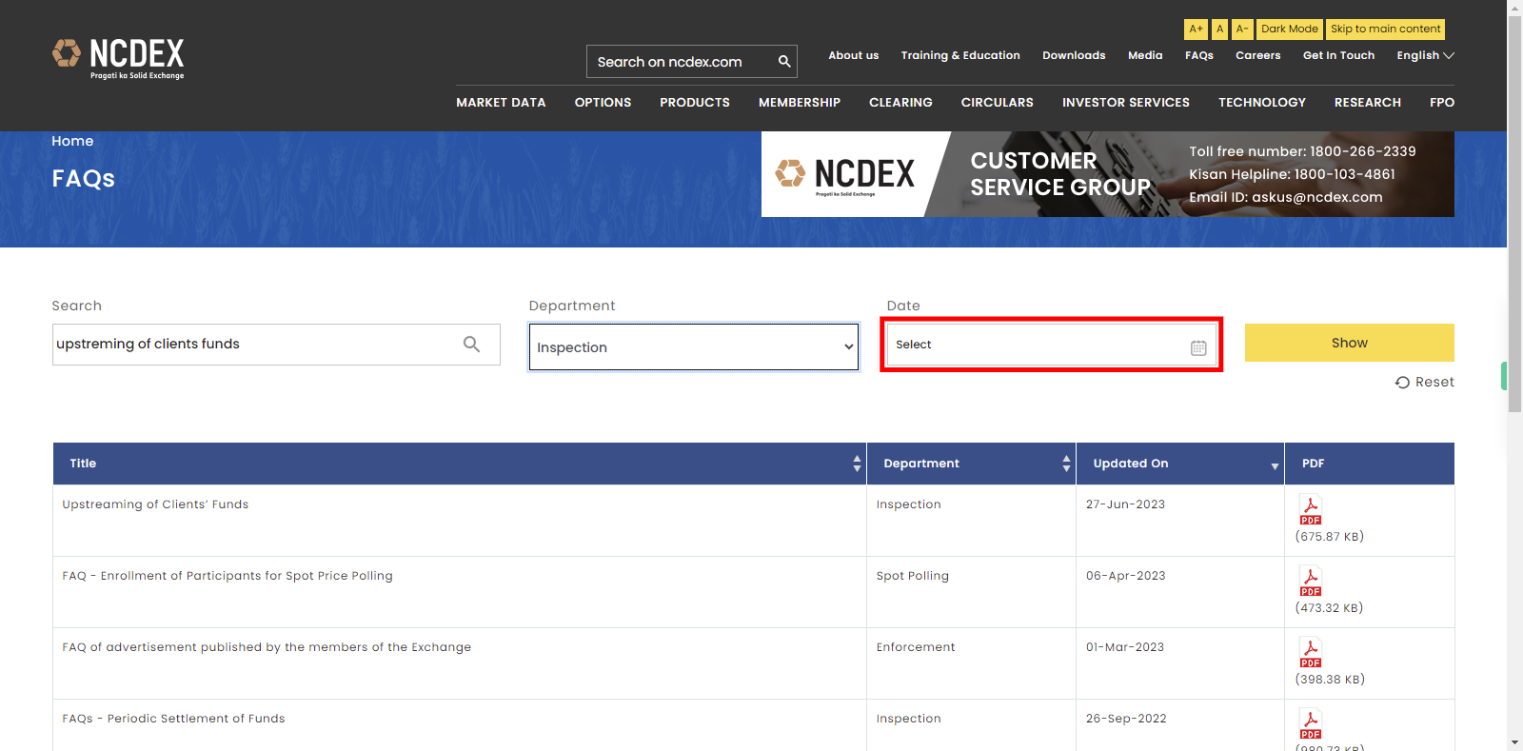
Task: Click the site search magnifier icon
Action: pos(784,62)
